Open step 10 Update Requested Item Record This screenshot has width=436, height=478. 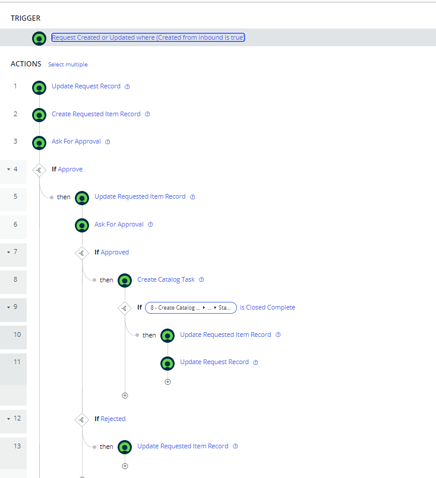point(226,334)
